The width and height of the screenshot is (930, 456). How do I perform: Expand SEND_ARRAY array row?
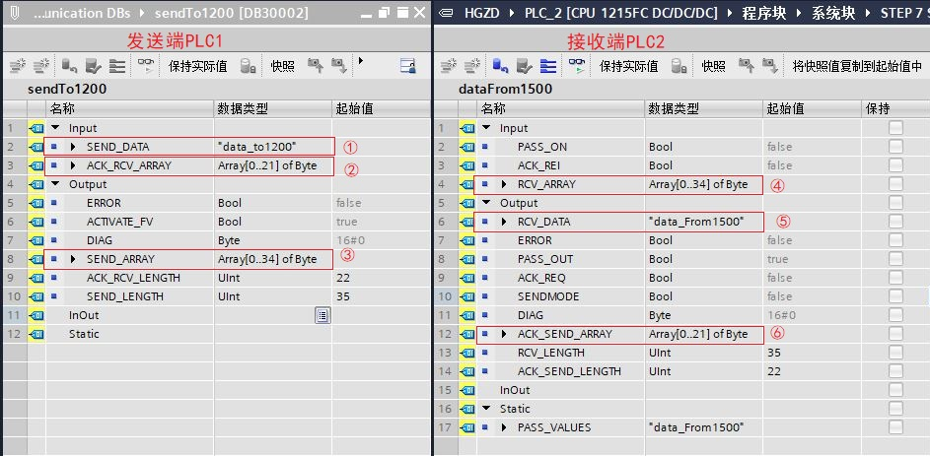[73, 259]
